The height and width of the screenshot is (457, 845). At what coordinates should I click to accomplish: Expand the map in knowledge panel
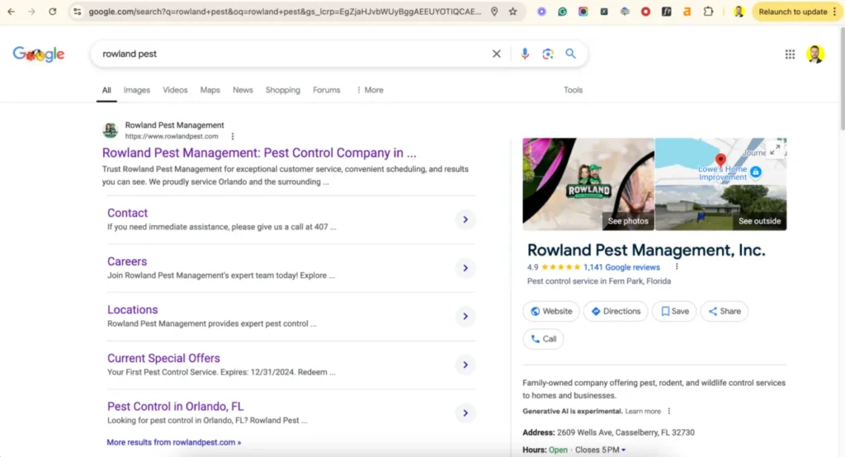(775, 150)
